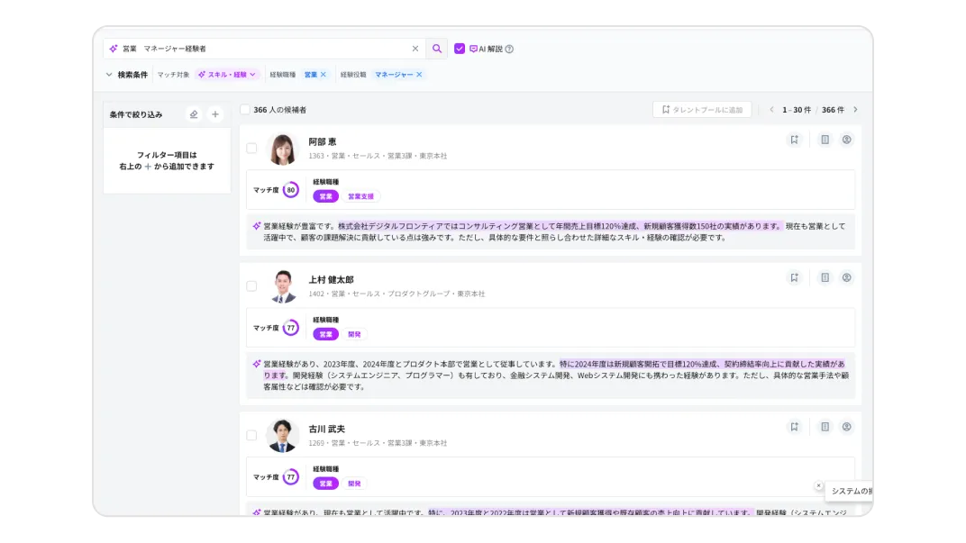This screenshot has height=543, width=966.
Task: Check the 366人の候補者 select-all checkbox
Action: click(243, 109)
